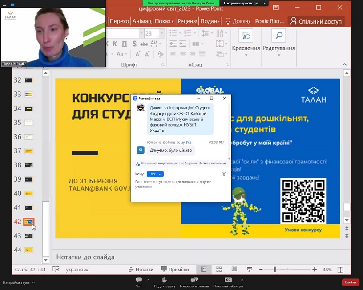Open numbered list dropdown
Screen dimensions: 363x290
tap(195, 33)
